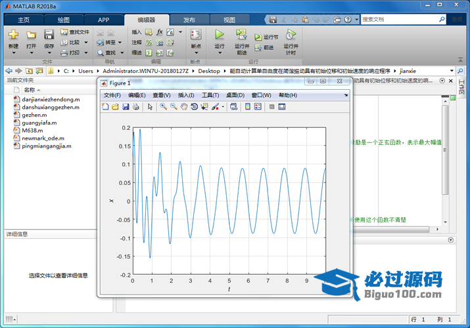The width and height of the screenshot is (470, 328).
Task: Open Help (帮助) menu in Figure 1
Action: click(x=288, y=95)
